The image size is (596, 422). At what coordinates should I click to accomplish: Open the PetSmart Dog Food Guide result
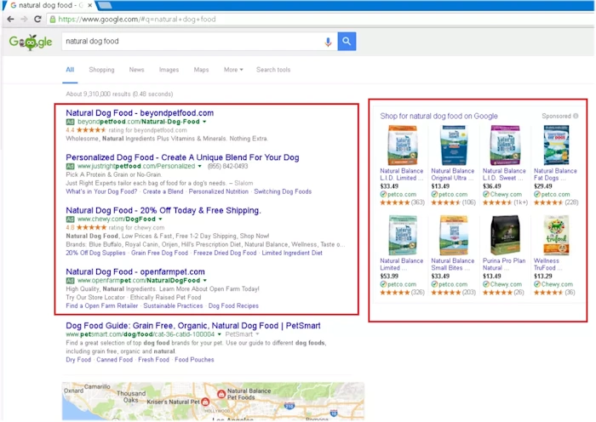click(193, 326)
